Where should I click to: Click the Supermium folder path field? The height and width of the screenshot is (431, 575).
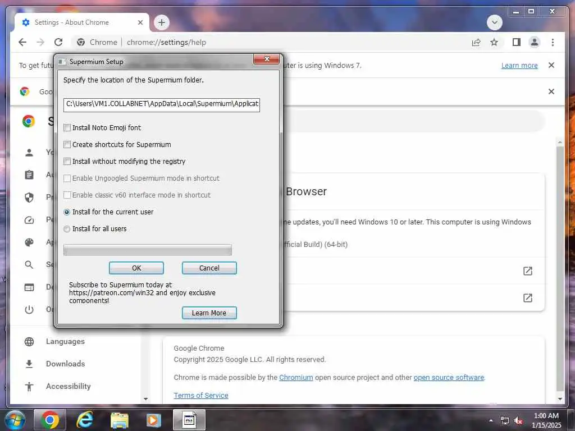(161, 104)
